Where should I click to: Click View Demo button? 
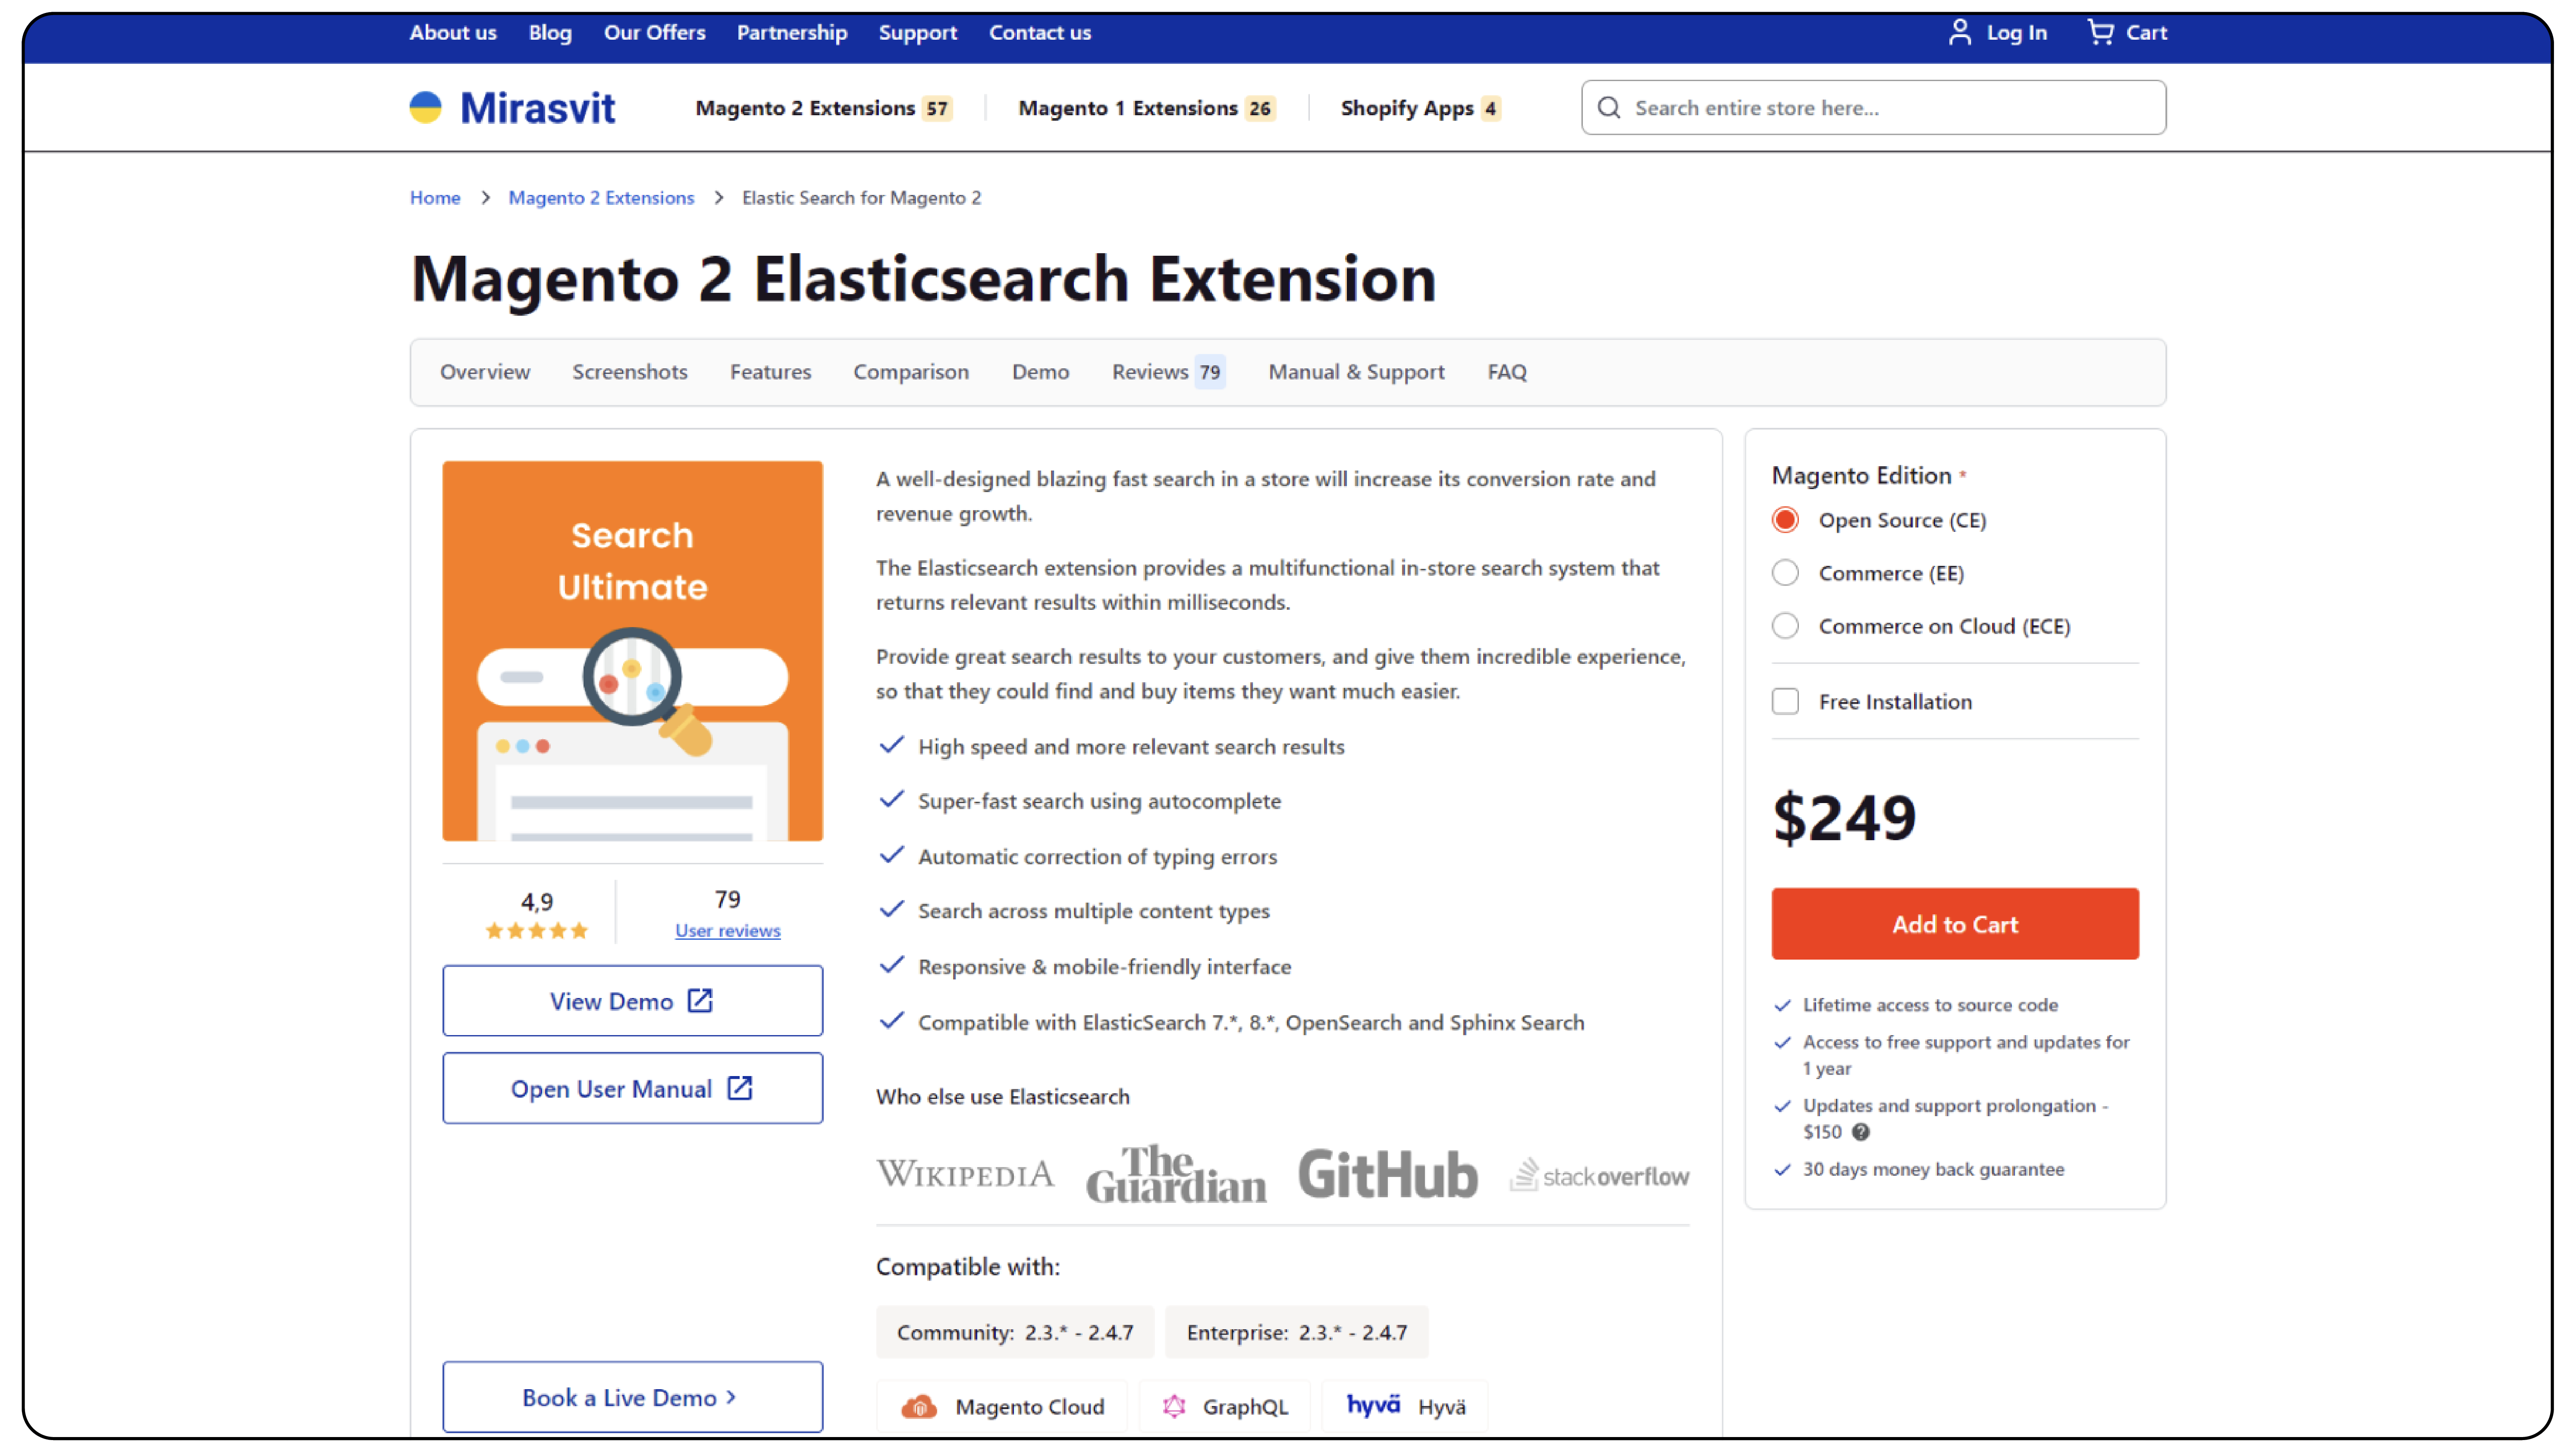pyautogui.click(x=633, y=1001)
